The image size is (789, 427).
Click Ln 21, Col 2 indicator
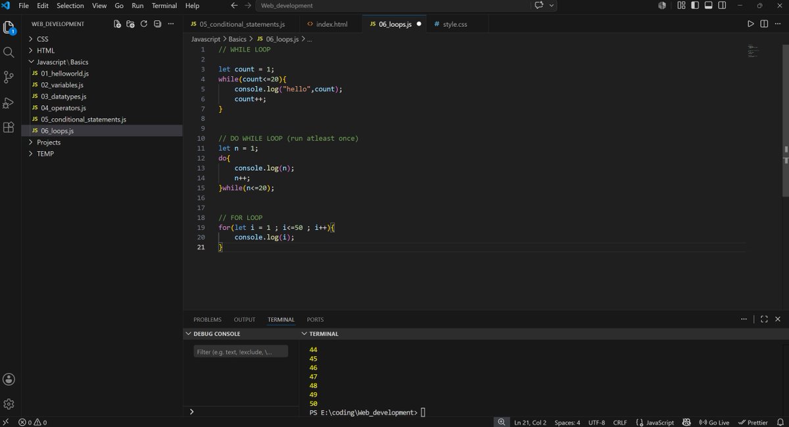coord(531,422)
